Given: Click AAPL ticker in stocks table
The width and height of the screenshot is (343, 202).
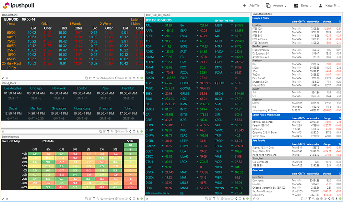Looking at the screenshot, I should click(150, 31).
